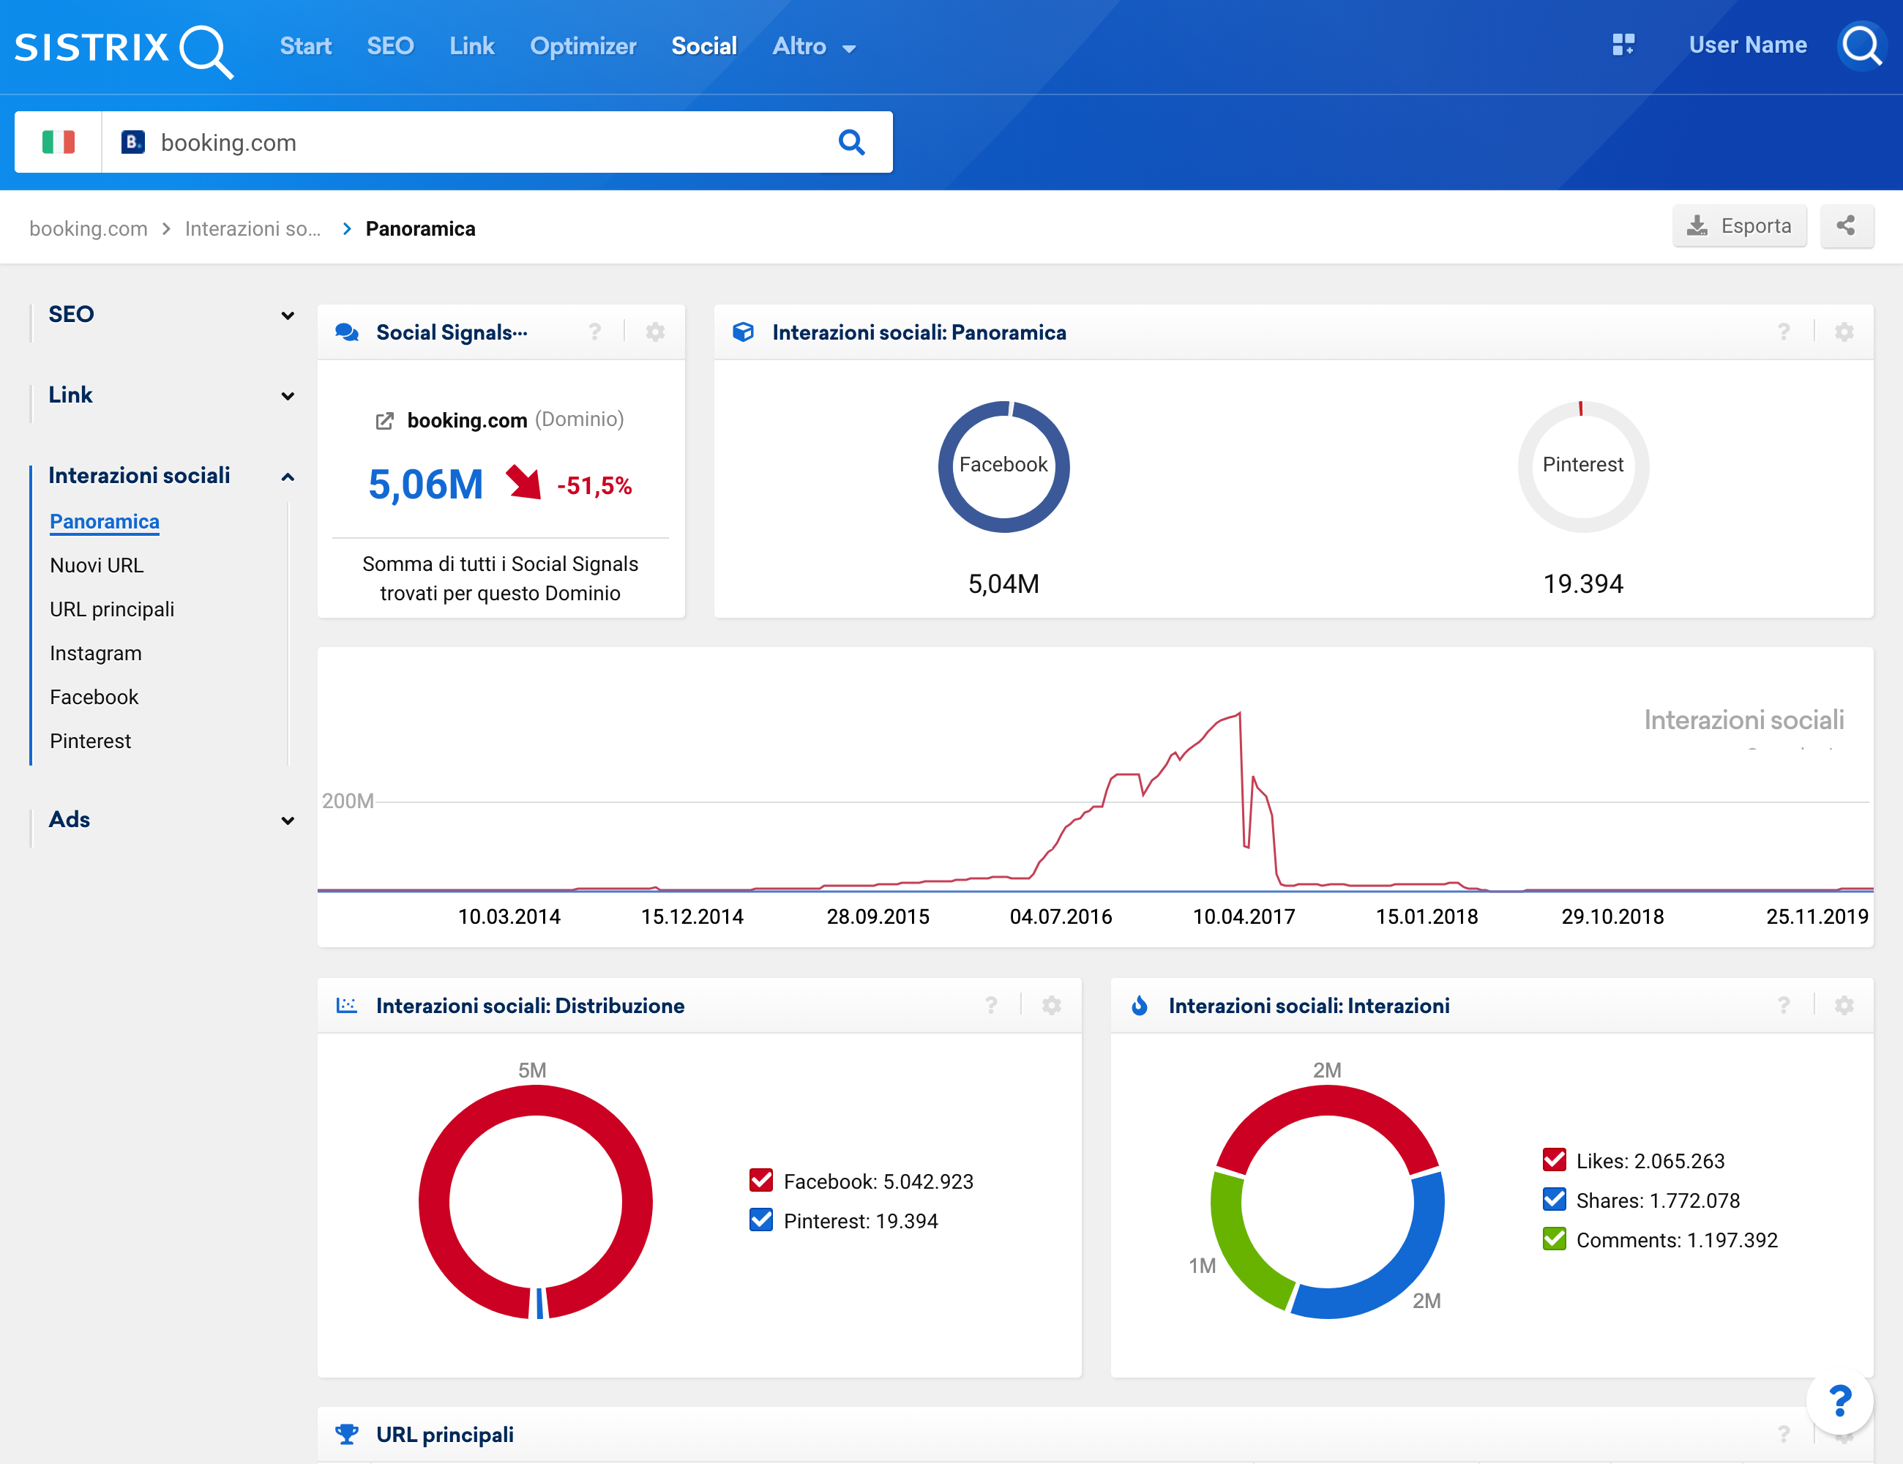Select Panoramica in the sidebar
The width and height of the screenshot is (1903, 1464).
pos(105,522)
